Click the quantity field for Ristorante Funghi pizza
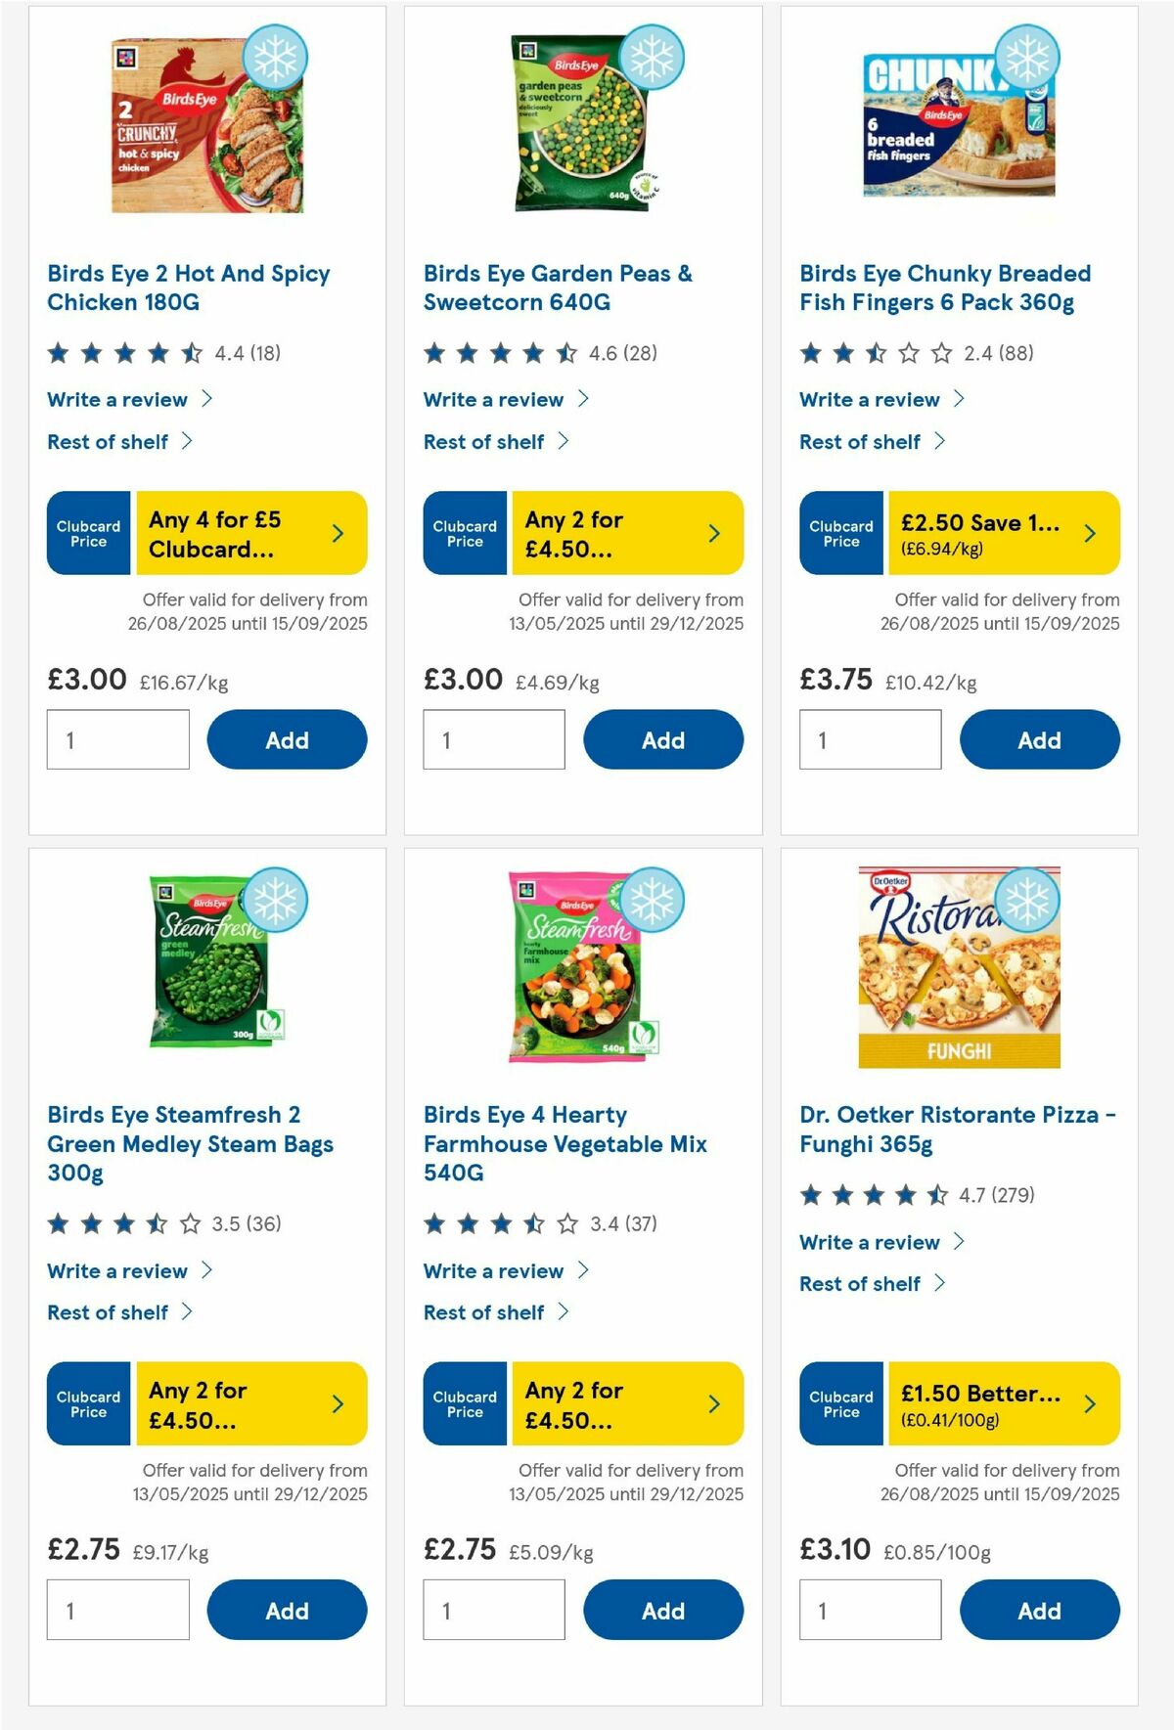1174x1730 pixels. (870, 1611)
